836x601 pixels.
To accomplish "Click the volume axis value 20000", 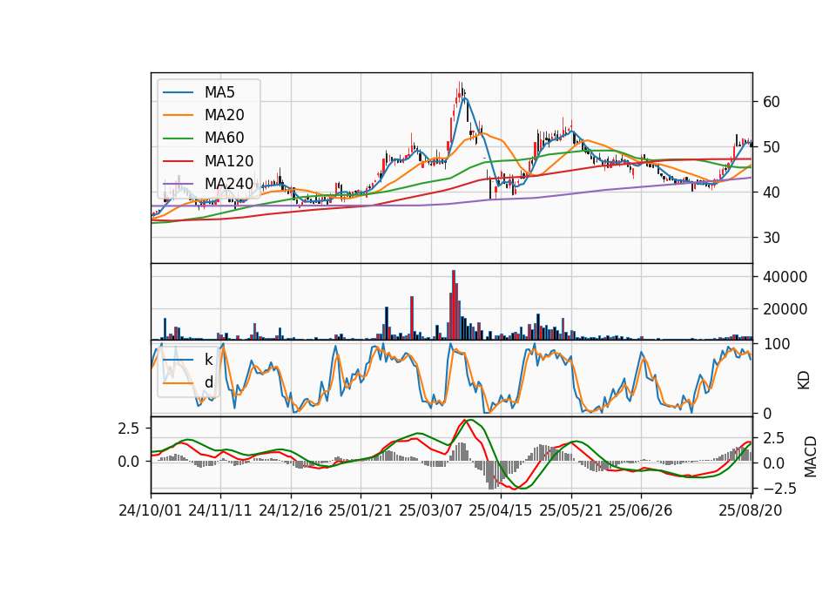I will pyautogui.click(x=785, y=308).
